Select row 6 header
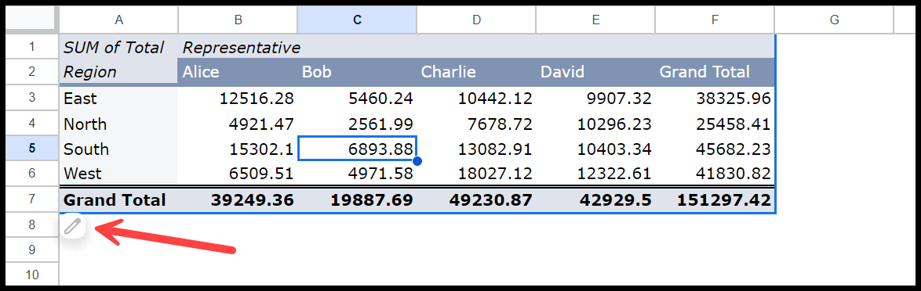 pyautogui.click(x=31, y=174)
